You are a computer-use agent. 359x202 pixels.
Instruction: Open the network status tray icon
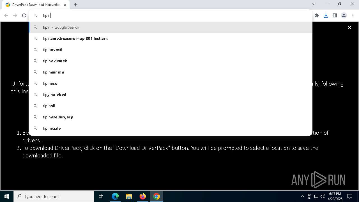point(316,196)
